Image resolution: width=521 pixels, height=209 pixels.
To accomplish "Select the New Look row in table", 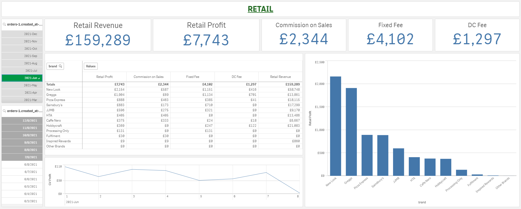I will 53,90.
